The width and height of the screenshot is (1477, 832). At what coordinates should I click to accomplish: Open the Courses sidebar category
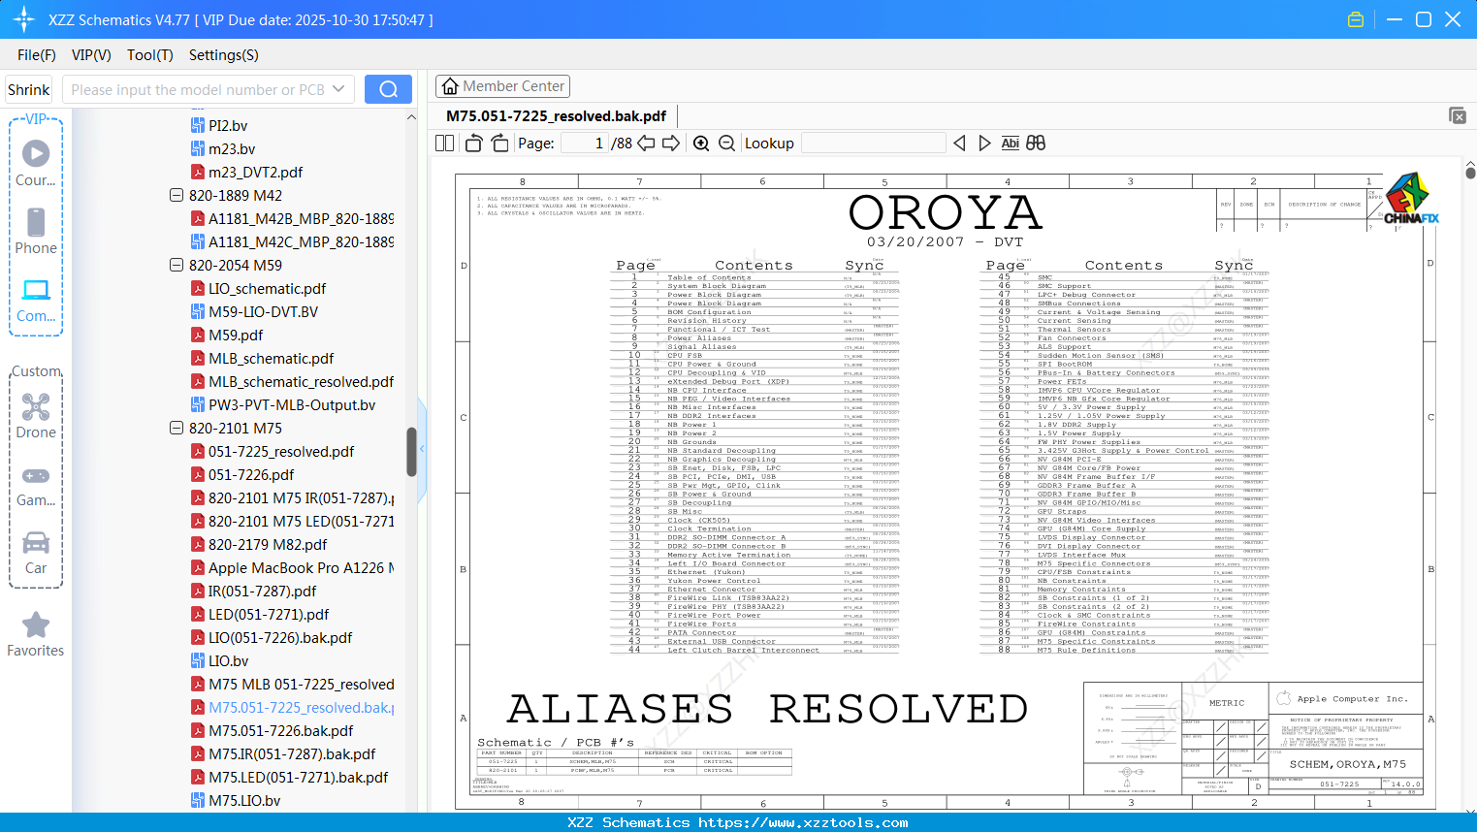click(x=36, y=162)
